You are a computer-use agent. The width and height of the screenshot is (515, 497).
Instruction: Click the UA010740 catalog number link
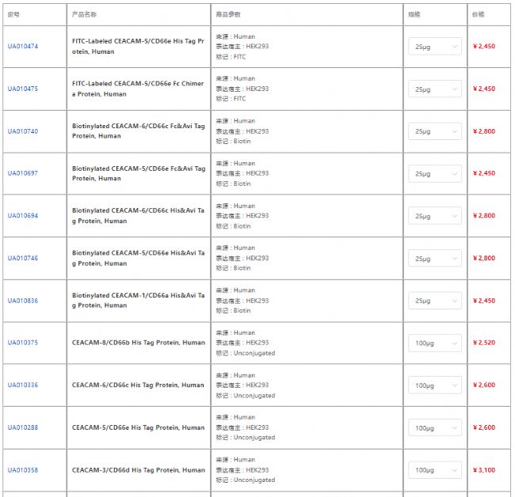(22, 131)
